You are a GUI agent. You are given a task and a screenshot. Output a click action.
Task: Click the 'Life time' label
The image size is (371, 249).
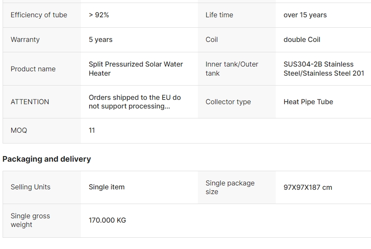[219, 15]
